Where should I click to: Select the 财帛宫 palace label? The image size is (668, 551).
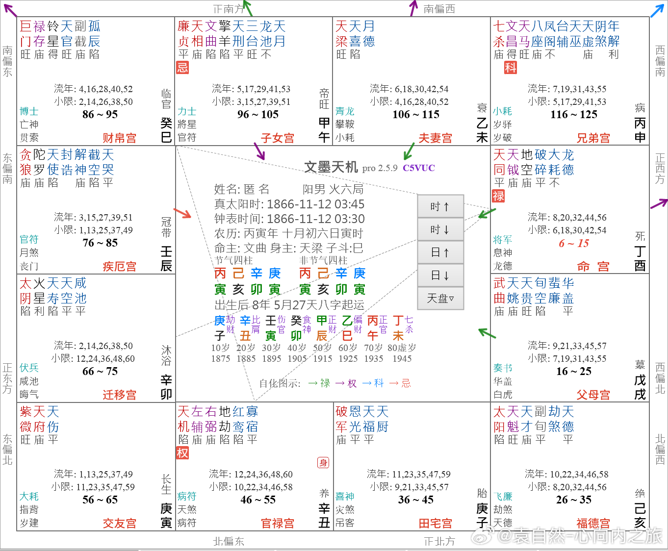point(120,138)
